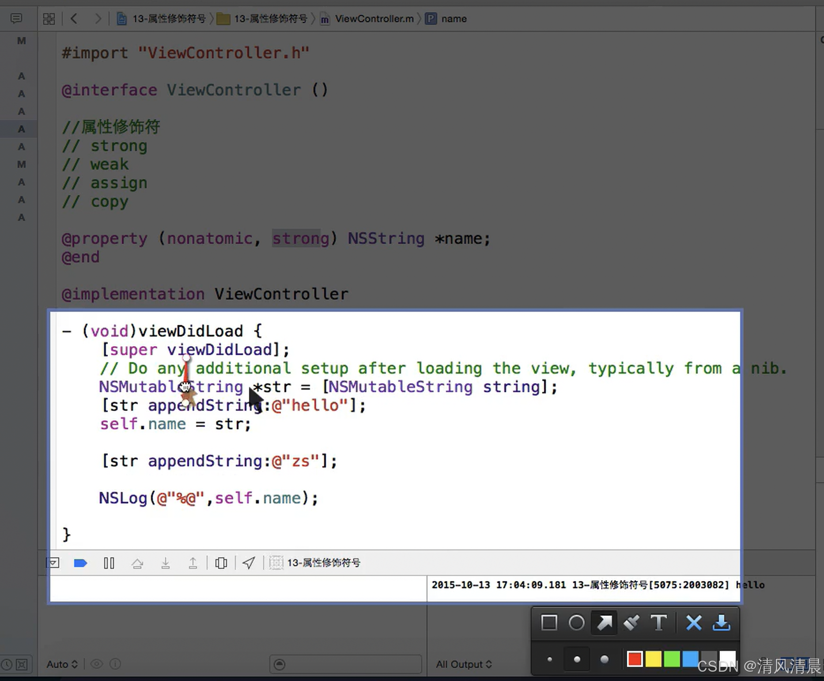
Task: Click the Step Over debug button
Action: [x=137, y=563]
